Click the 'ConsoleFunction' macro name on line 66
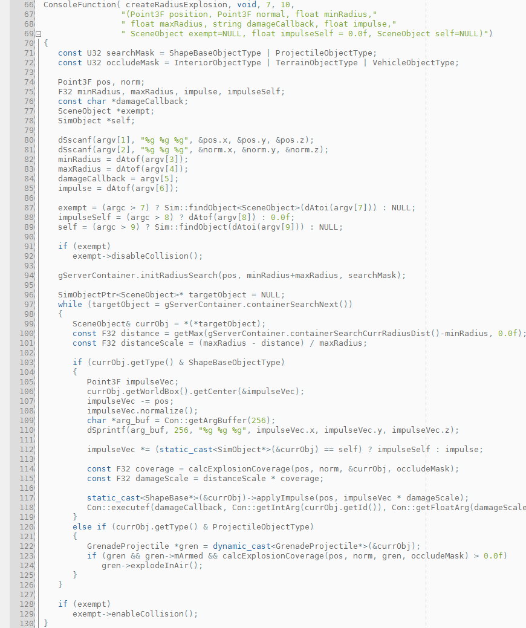The height and width of the screenshot is (628, 526). pos(79,5)
